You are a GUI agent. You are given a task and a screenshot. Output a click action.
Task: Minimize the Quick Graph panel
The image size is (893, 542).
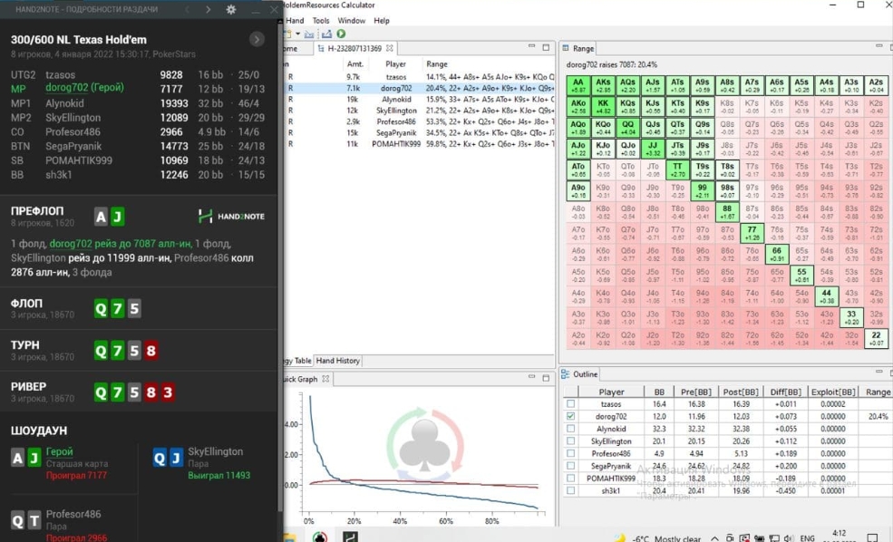click(531, 376)
